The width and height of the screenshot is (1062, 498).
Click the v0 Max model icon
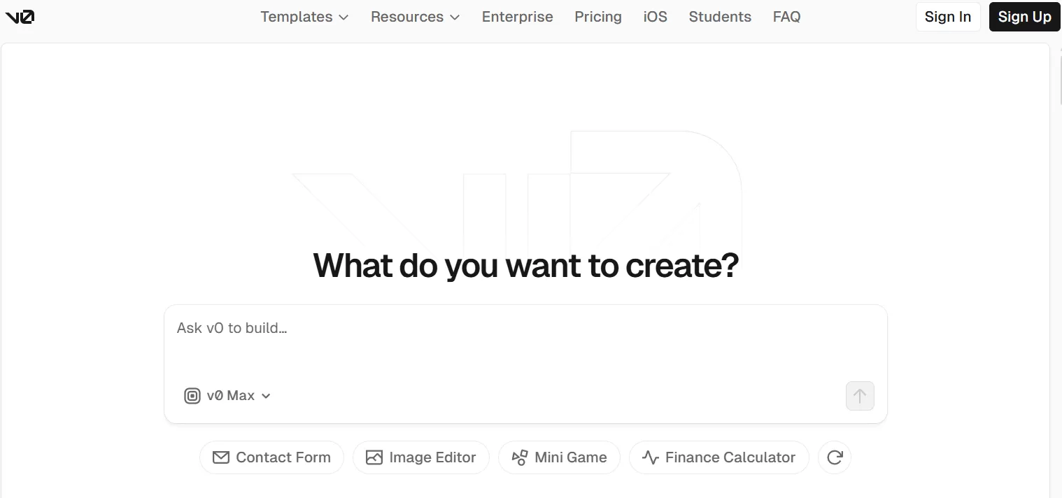(x=192, y=396)
